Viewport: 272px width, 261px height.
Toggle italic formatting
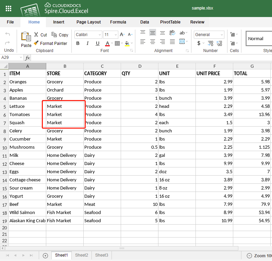click(87, 44)
